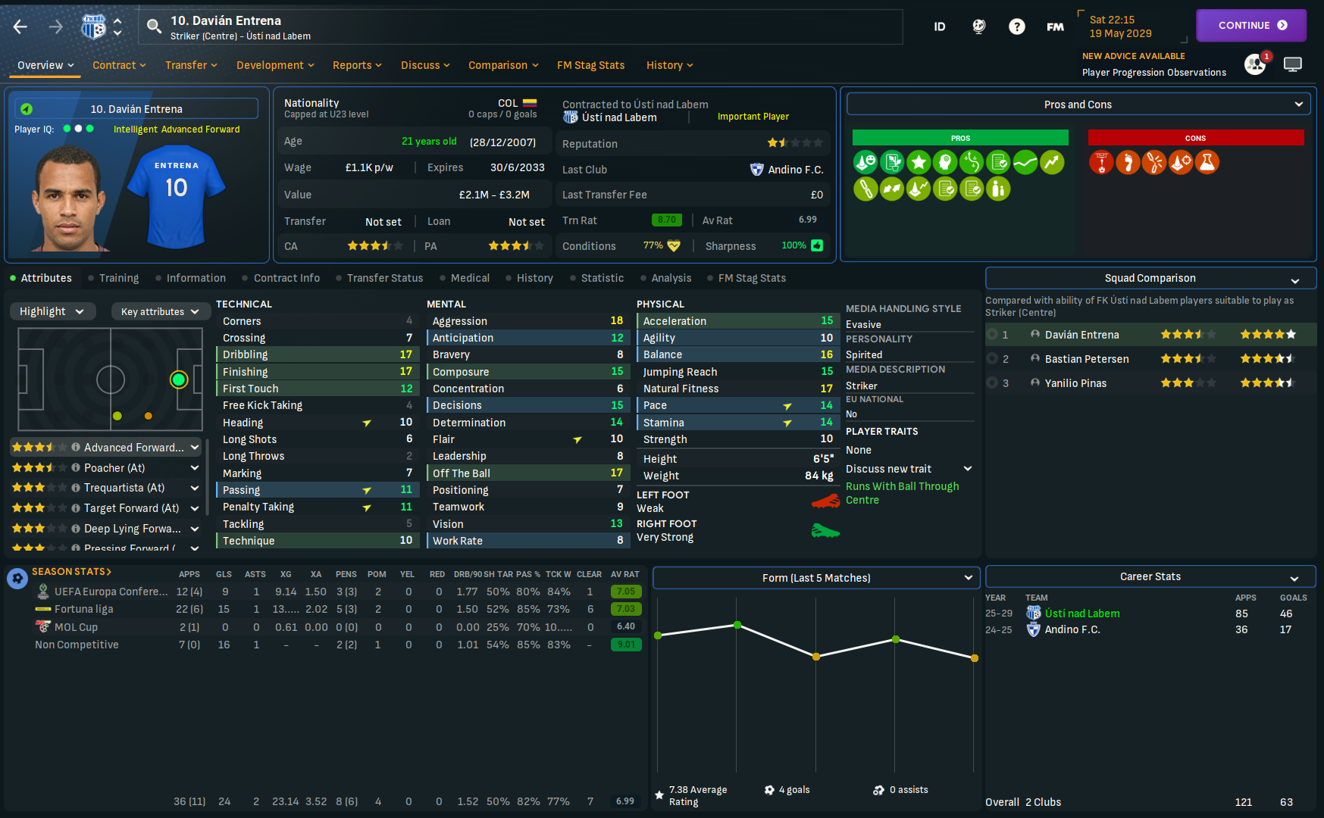Select Bastian Petersen comparison radio button
Image resolution: width=1324 pixels, height=818 pixels.
click(992, 359)
